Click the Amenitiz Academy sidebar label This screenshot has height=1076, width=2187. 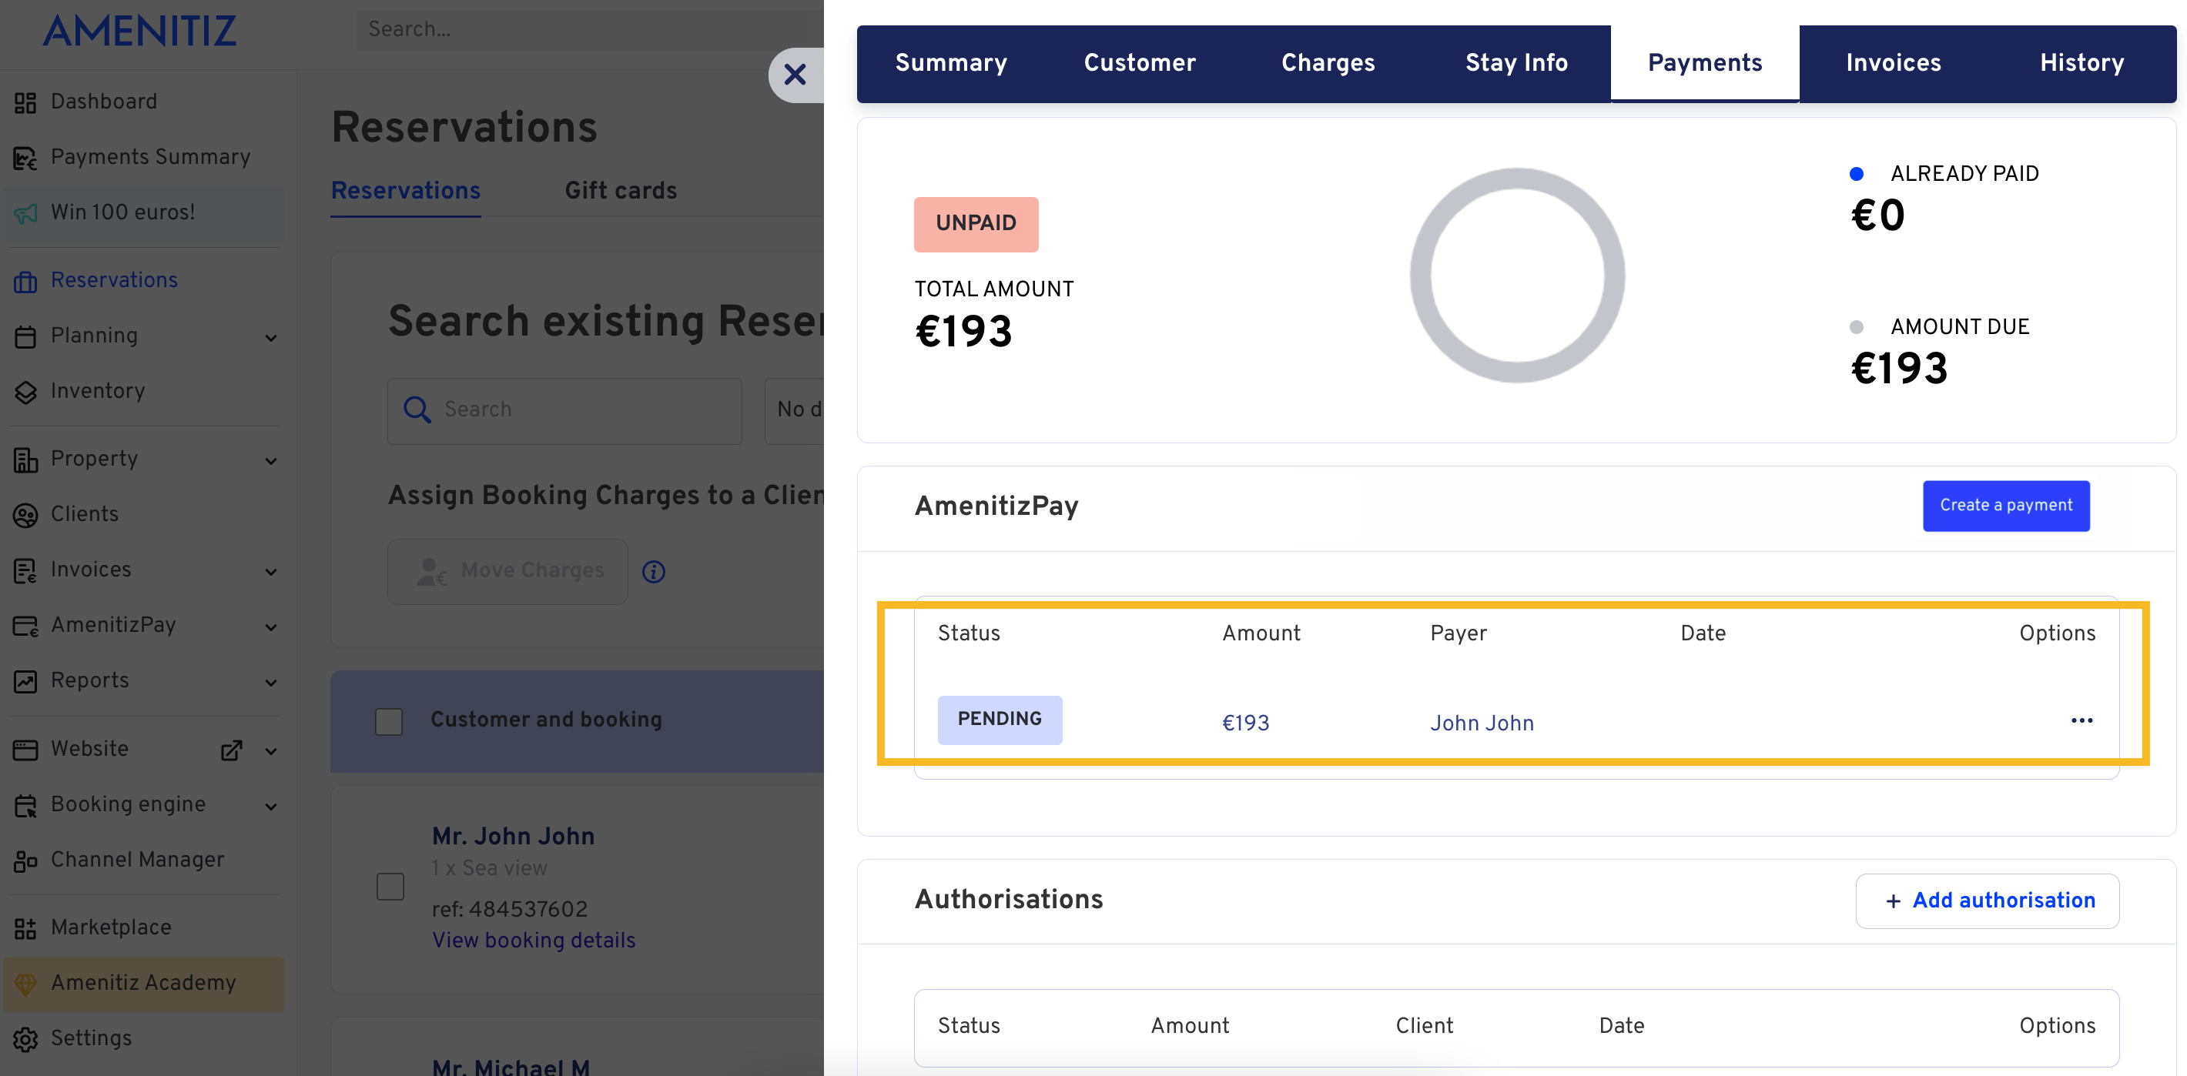pyautogui.click(x=143, y=983)
